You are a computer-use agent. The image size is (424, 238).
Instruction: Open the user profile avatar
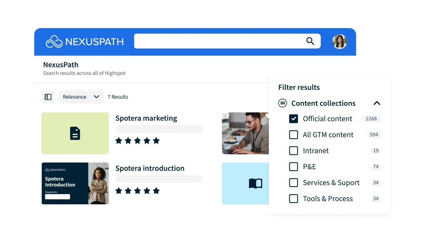[339, 42]
